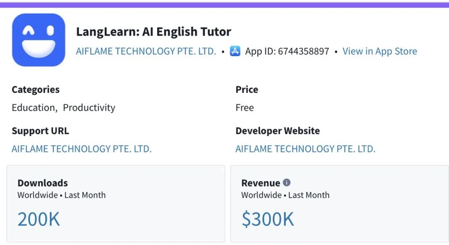Click the Apple App Store icon
This screenshot has height=245, width=449.
coord(234,51)
